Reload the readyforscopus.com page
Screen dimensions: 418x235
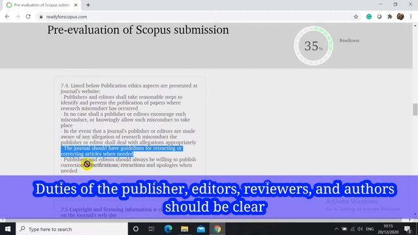coord(28,16)
